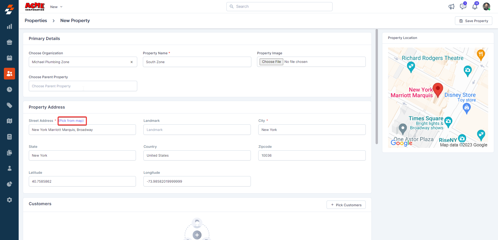Open settings gear in sidebar
Image resolution: width=498 pixels, height=240 pixels.
(x=9, y=200)
